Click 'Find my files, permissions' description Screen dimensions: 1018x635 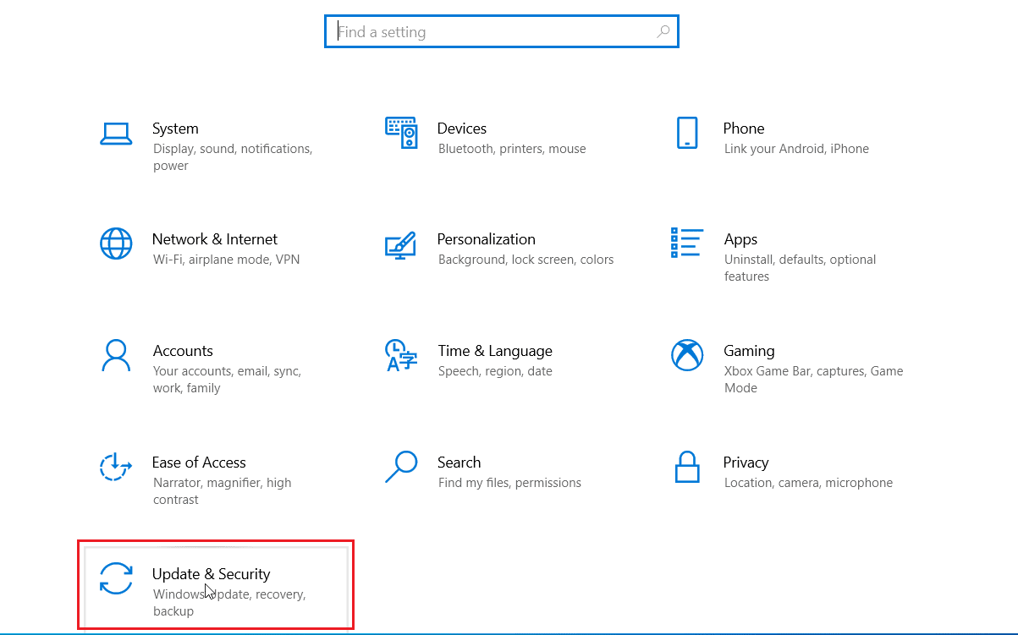(x=509, y=483)
